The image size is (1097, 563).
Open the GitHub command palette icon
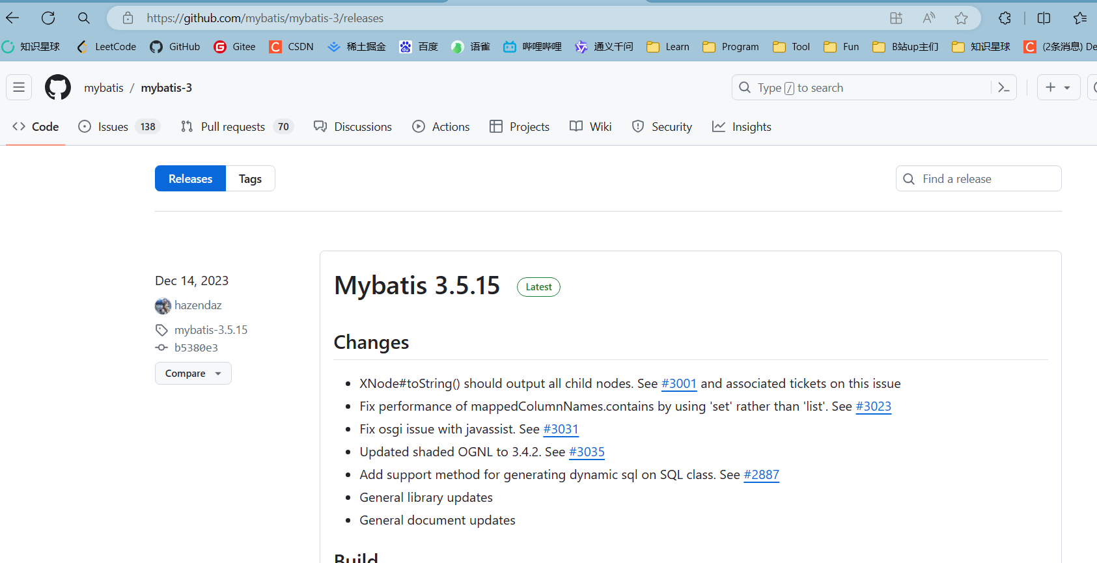(x=1004, y=87)
